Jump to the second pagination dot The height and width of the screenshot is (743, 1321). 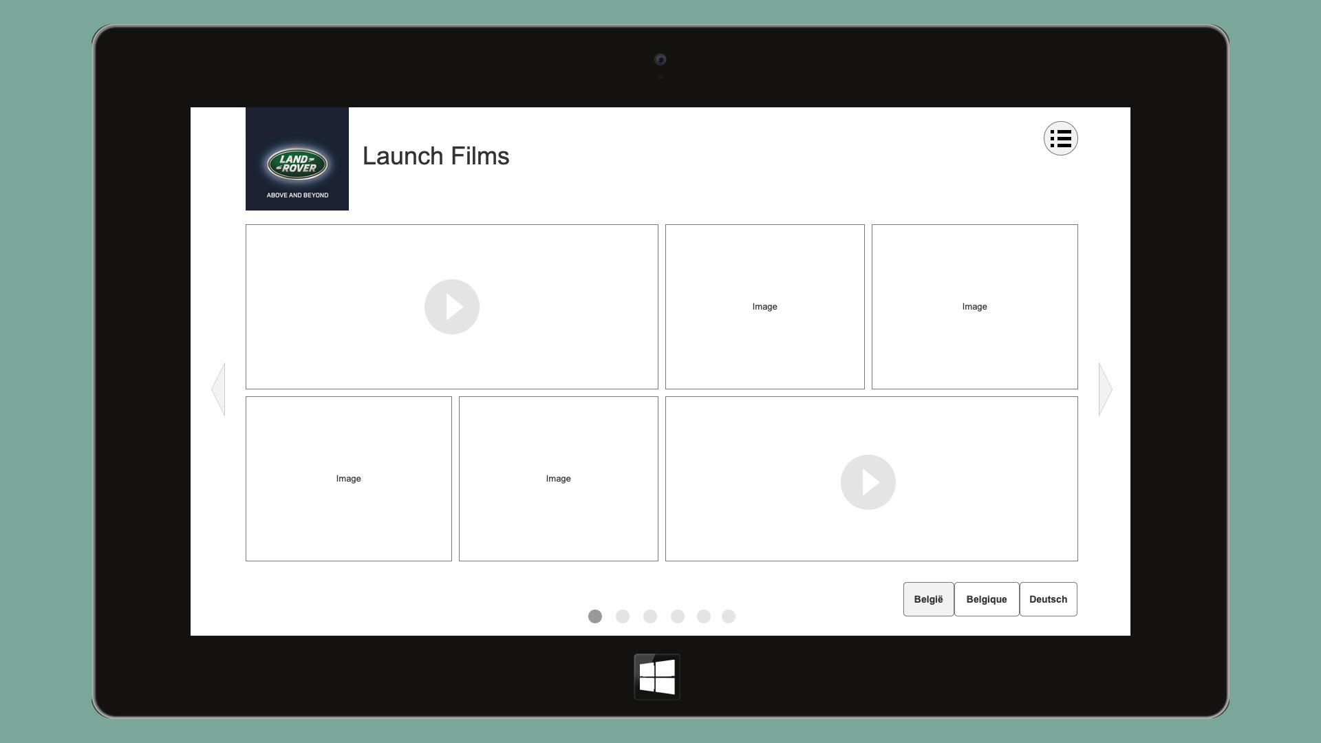(x=623, y=616)
